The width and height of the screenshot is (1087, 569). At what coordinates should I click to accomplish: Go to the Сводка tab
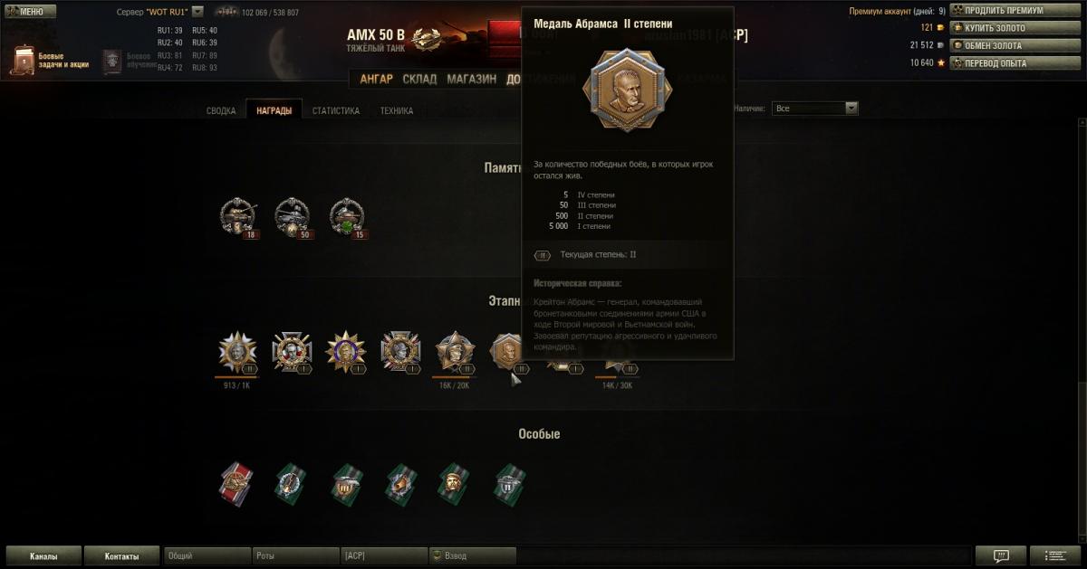pos(221,110)
